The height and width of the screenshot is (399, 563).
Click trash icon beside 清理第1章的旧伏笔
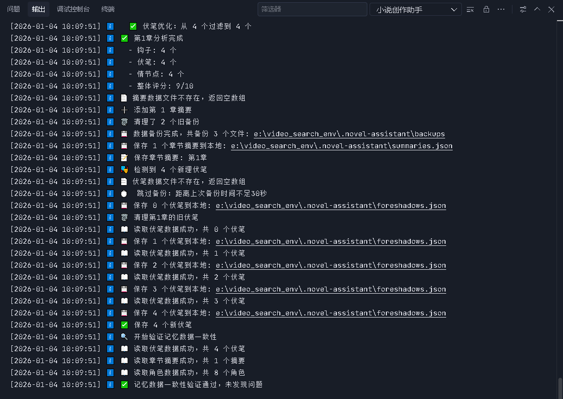pos(124,218)
